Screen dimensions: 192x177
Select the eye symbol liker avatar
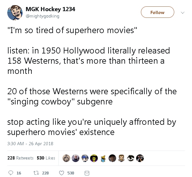coord(130,158)
